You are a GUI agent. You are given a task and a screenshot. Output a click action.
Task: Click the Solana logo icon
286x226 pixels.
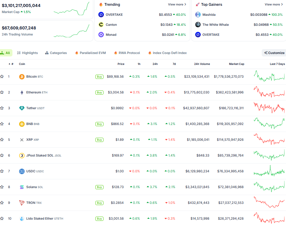[x=22, y=187]
